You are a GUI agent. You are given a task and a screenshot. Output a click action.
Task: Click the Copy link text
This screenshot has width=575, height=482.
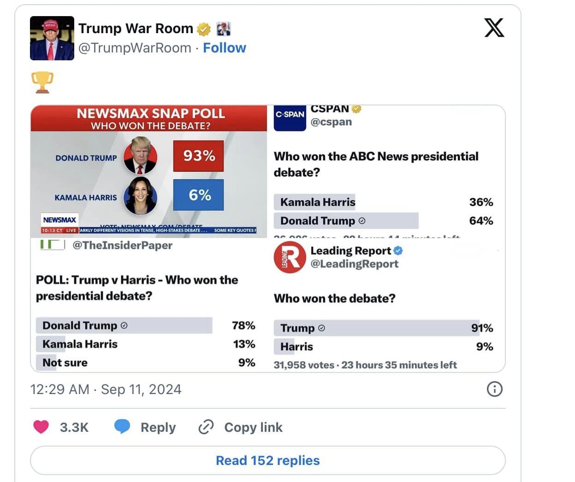click(253, 427)
